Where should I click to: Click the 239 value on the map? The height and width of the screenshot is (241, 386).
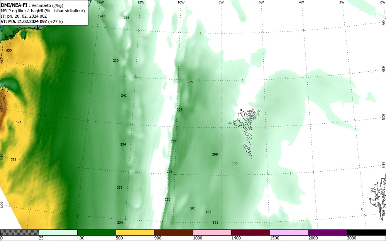[x=190, y=82]
